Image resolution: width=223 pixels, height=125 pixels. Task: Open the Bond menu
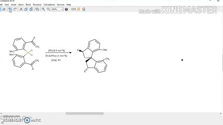coord(28,5)
